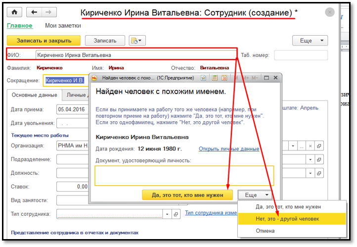Switch to the Главное section
357x247 pixels.
20,26
